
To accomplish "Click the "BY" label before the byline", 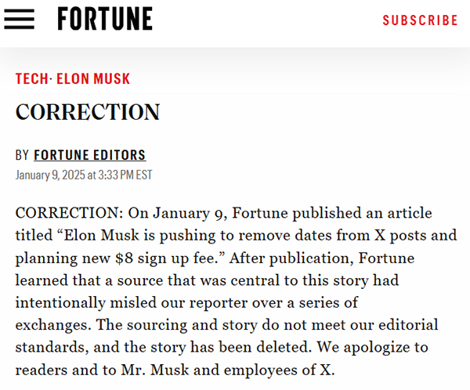I will pyautogui.click(x=22, y=155).
